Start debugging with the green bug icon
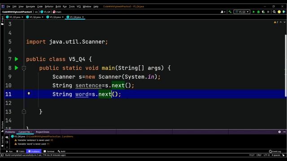 click(x=258, y=12)
